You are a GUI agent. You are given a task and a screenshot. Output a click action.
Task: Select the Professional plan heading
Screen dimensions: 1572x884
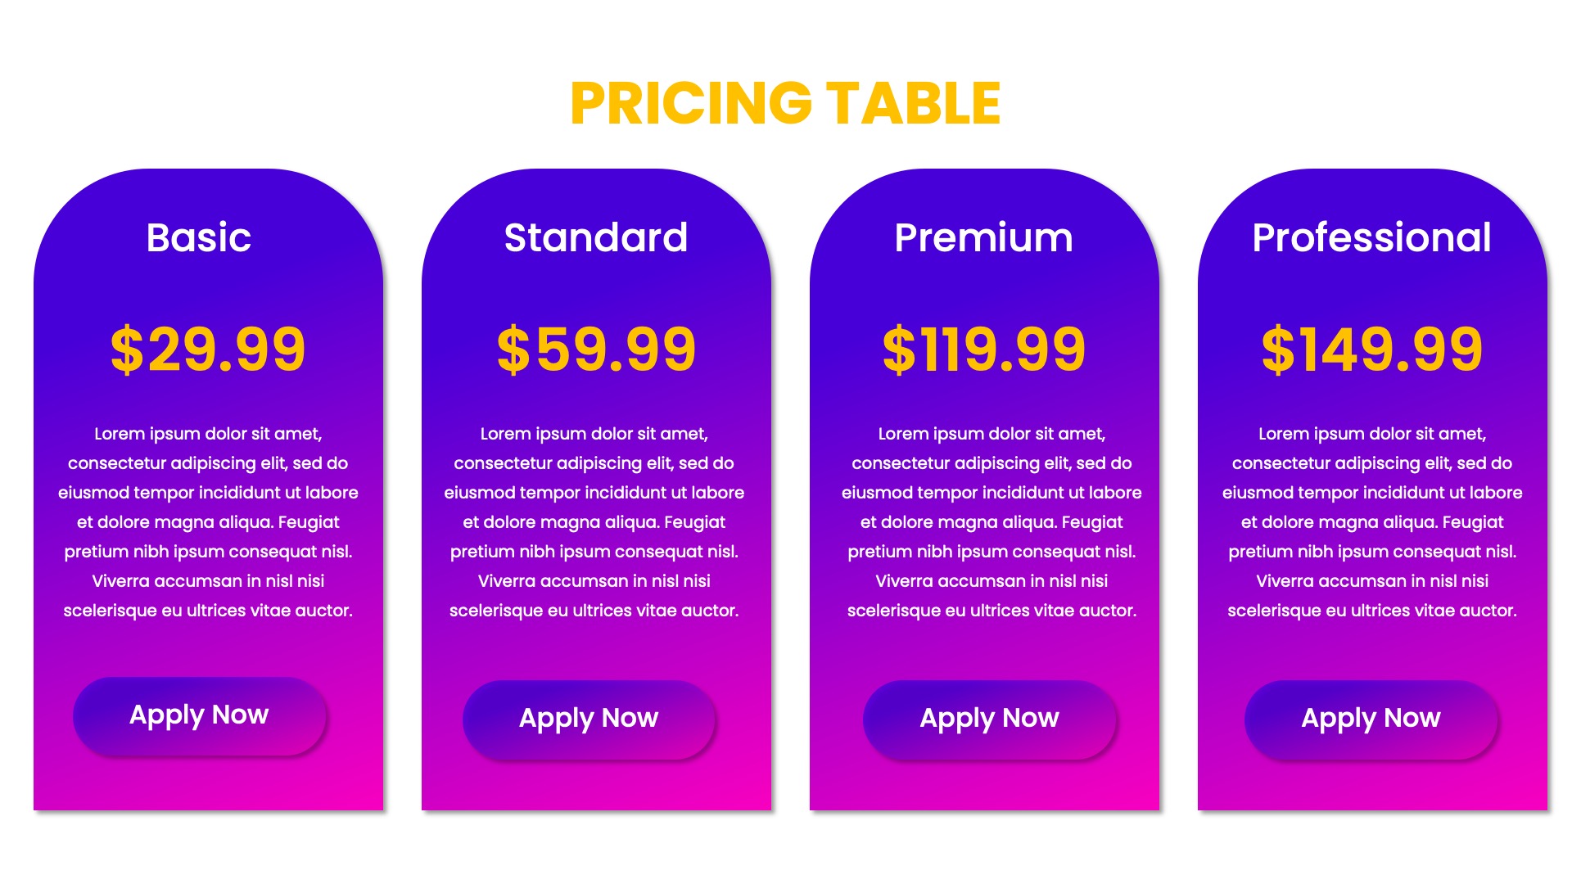[x=1371, y=238]
